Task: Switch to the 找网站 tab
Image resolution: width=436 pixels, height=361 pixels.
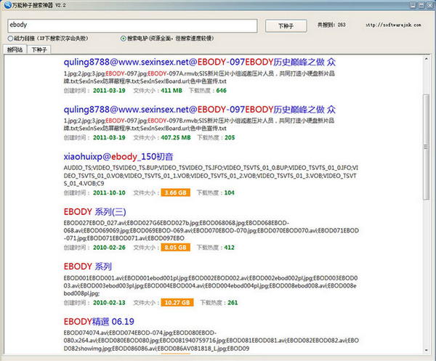Action: pyautogui.click(x=14, y=50)
